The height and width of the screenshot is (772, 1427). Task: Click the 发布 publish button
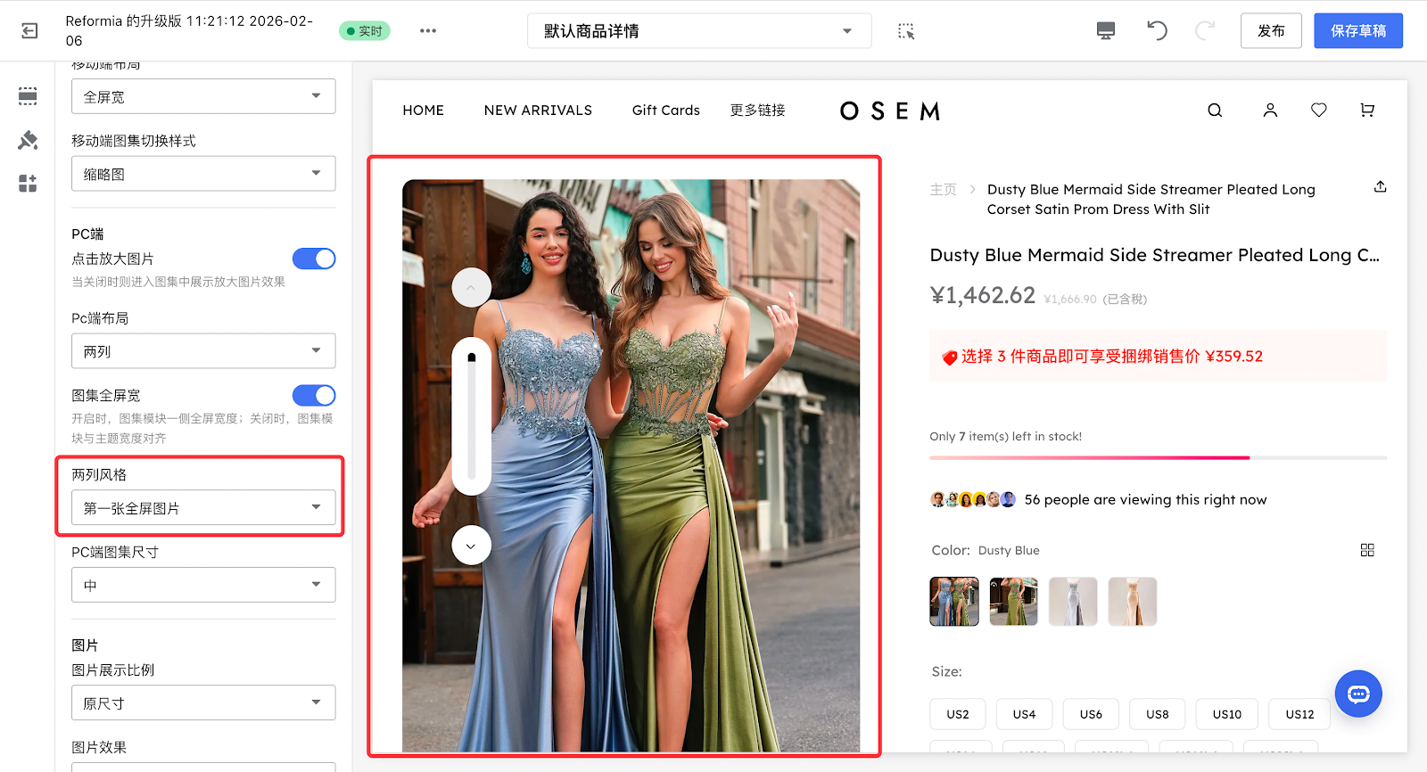click(1270, 31)
